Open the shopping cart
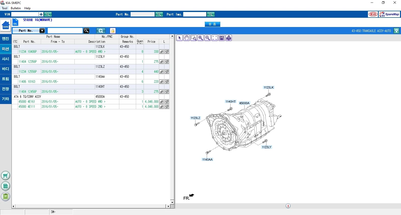The width and height of the screenshot is (401, 215). (x=6, y=175)
